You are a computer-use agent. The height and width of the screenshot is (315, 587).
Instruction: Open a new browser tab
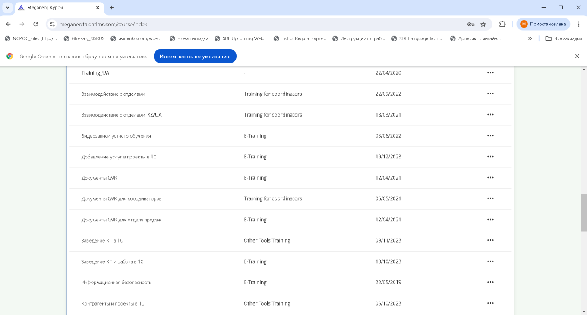point(112,8)
